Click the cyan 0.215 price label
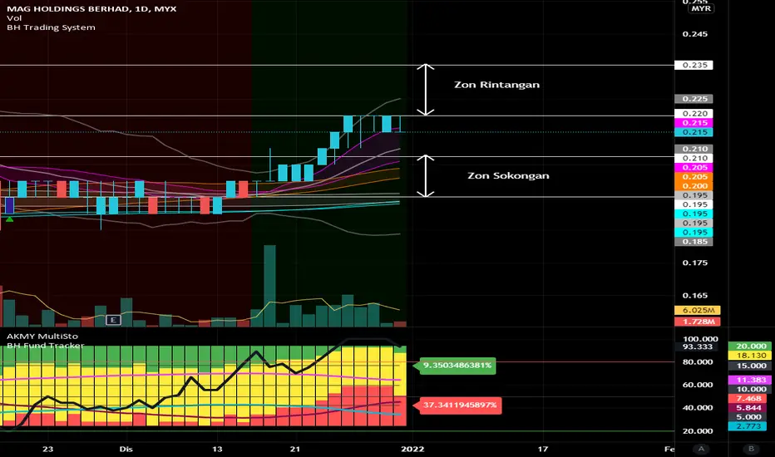Screen dimensions: 775x457 694,132
